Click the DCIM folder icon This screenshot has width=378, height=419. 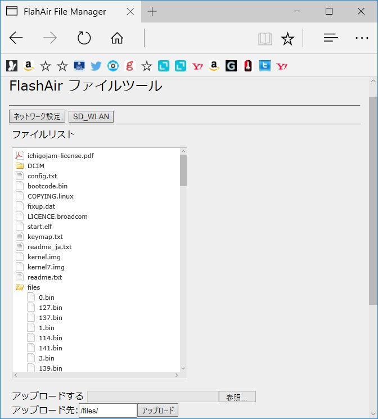click(20, 166)
